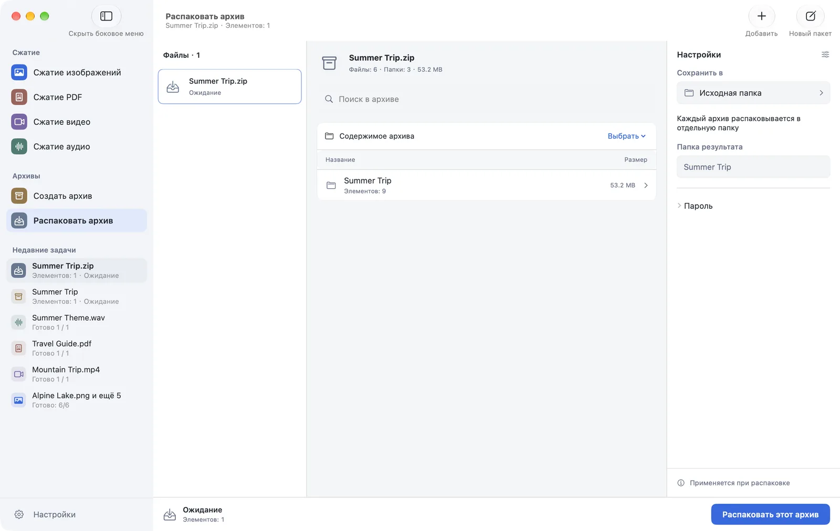840x531 pixels.
Task: Click the Содержимое архива folder icon
Action: [329, 136]
